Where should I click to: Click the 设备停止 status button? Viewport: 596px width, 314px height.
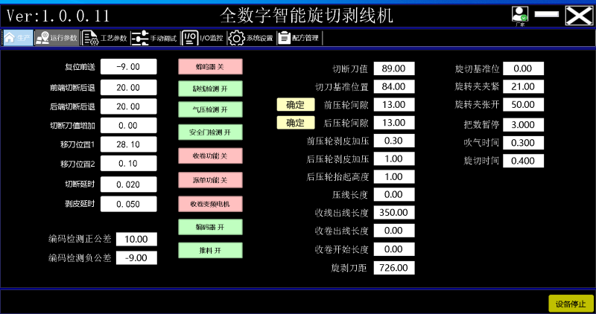(571, 304)
